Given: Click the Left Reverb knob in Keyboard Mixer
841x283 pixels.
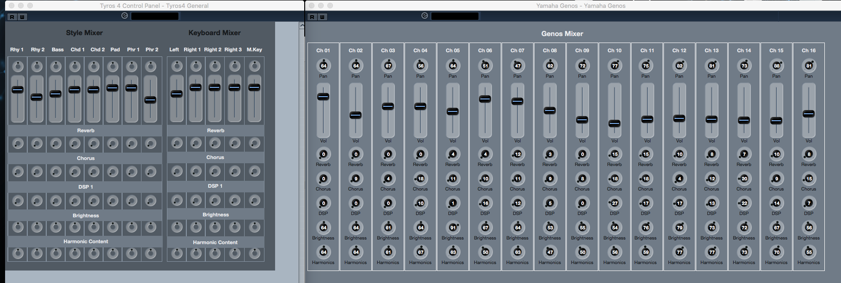Looking at the screenshot, I should tap(177, 143).
